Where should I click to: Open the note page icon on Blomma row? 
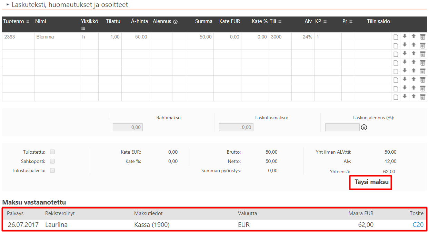[396, 37]
